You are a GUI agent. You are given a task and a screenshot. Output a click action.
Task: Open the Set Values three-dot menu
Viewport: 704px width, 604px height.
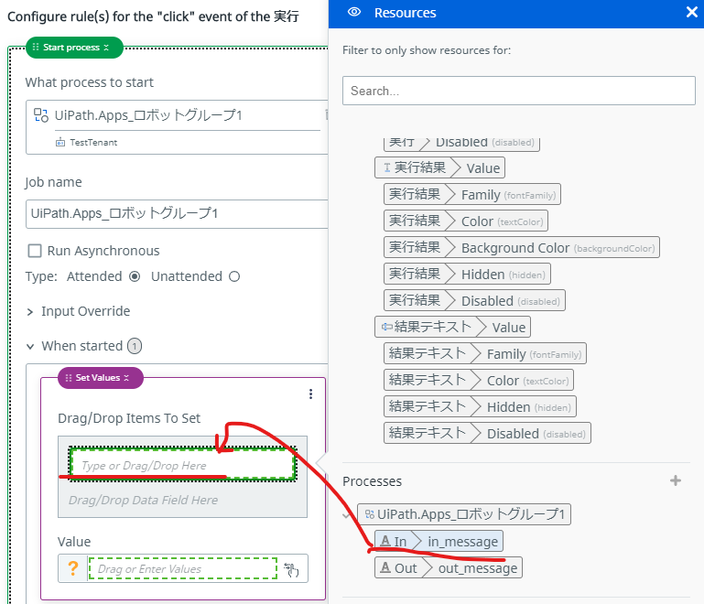310,394
